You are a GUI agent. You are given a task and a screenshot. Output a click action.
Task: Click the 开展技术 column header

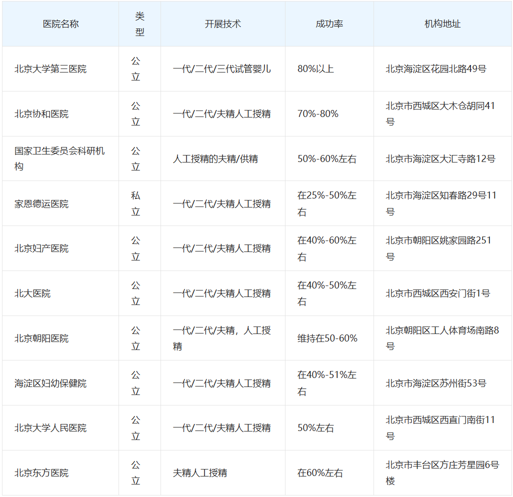[223, 24]
